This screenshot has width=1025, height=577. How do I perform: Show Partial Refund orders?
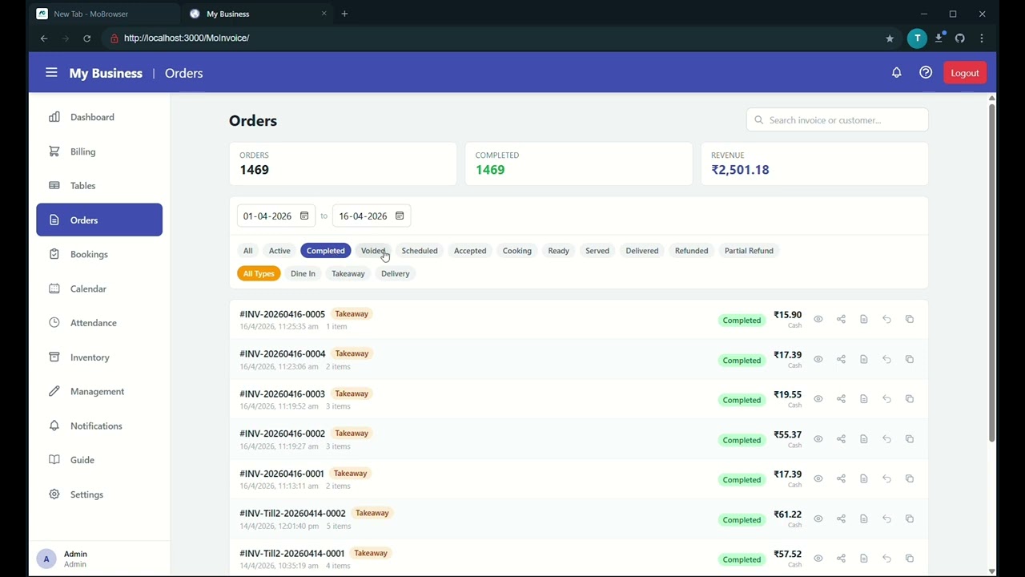click(749, 251)
